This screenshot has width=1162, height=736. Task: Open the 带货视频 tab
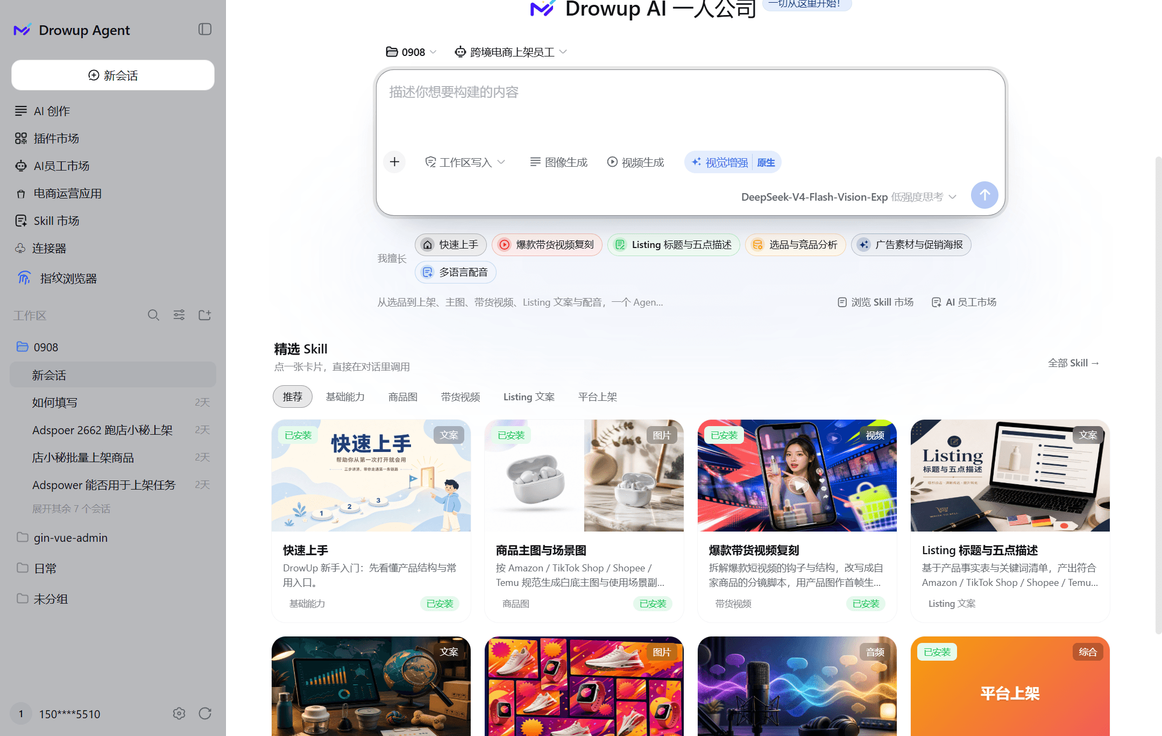click(x=460, y=397)
